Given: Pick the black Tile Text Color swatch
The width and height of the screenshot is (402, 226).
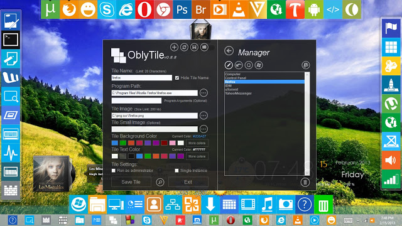Looking at the screenshot, I should [131, 156].
